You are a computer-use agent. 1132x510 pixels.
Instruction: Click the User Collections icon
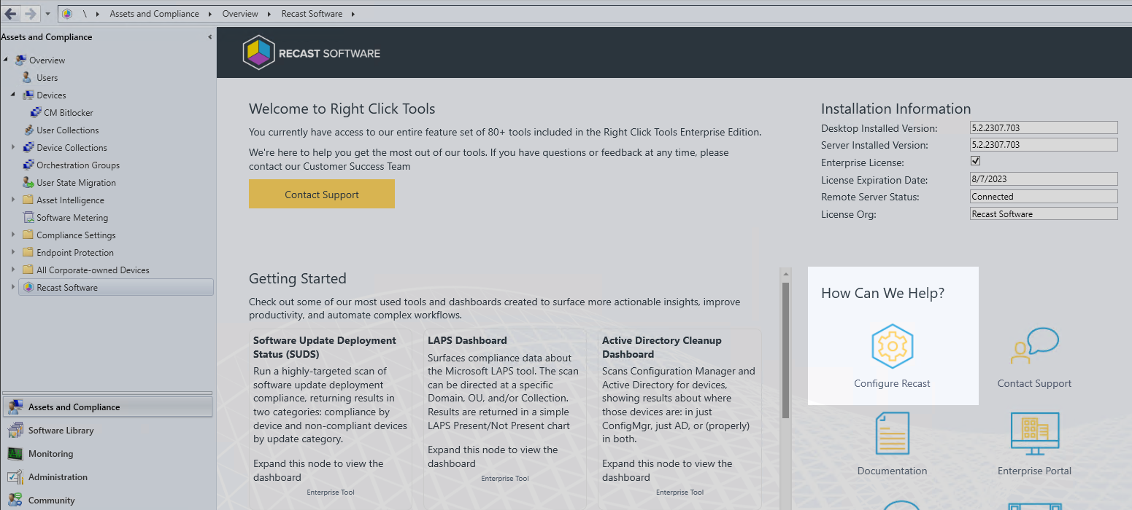click(x=28, y=130)
